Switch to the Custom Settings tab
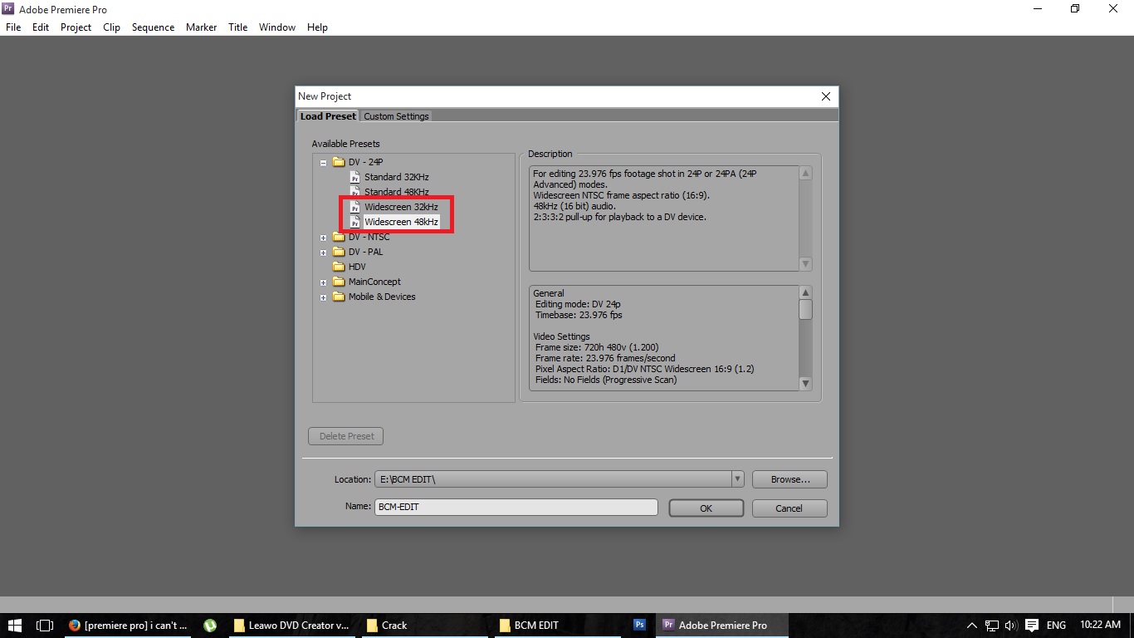The image size is (1134, 638). point(396,116)
